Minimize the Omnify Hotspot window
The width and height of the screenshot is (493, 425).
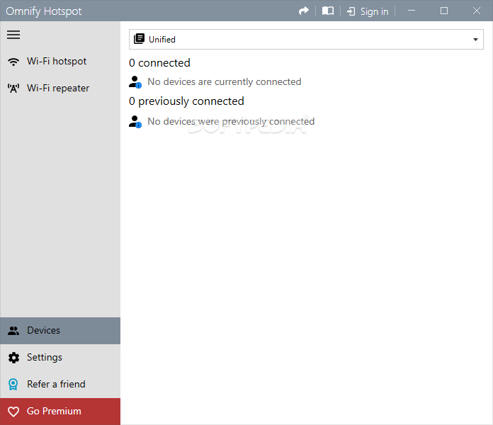[412, 11]
